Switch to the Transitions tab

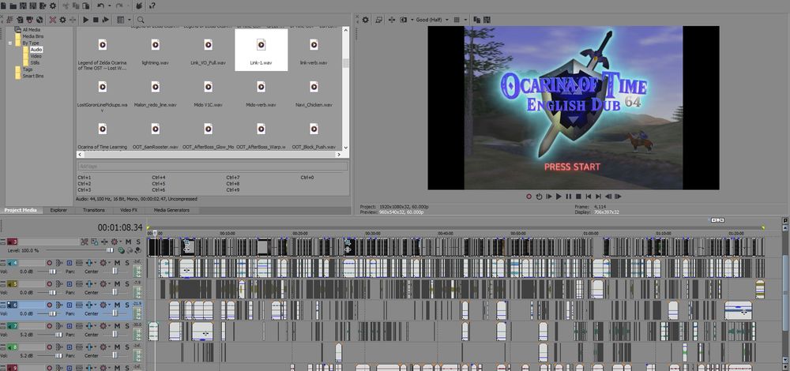pos(94,210)
